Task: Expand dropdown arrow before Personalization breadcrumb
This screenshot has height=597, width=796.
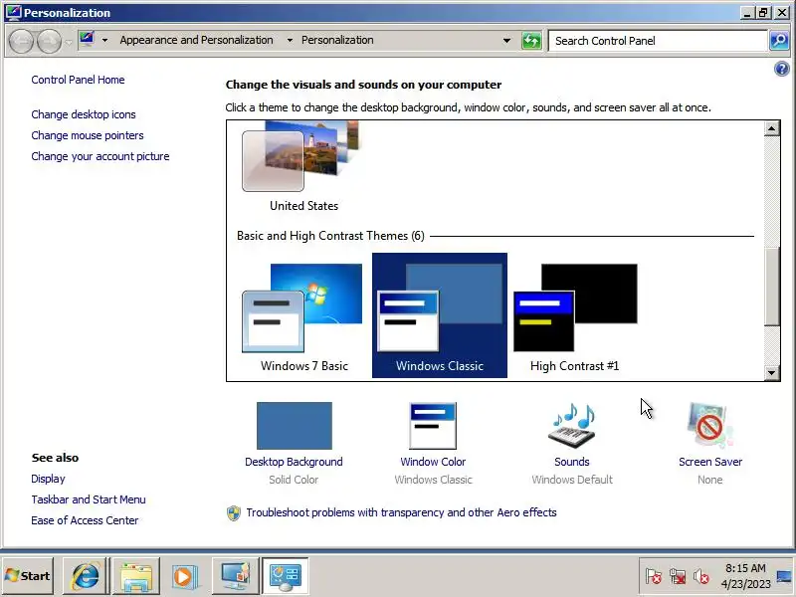Action: tap(290, 40)
